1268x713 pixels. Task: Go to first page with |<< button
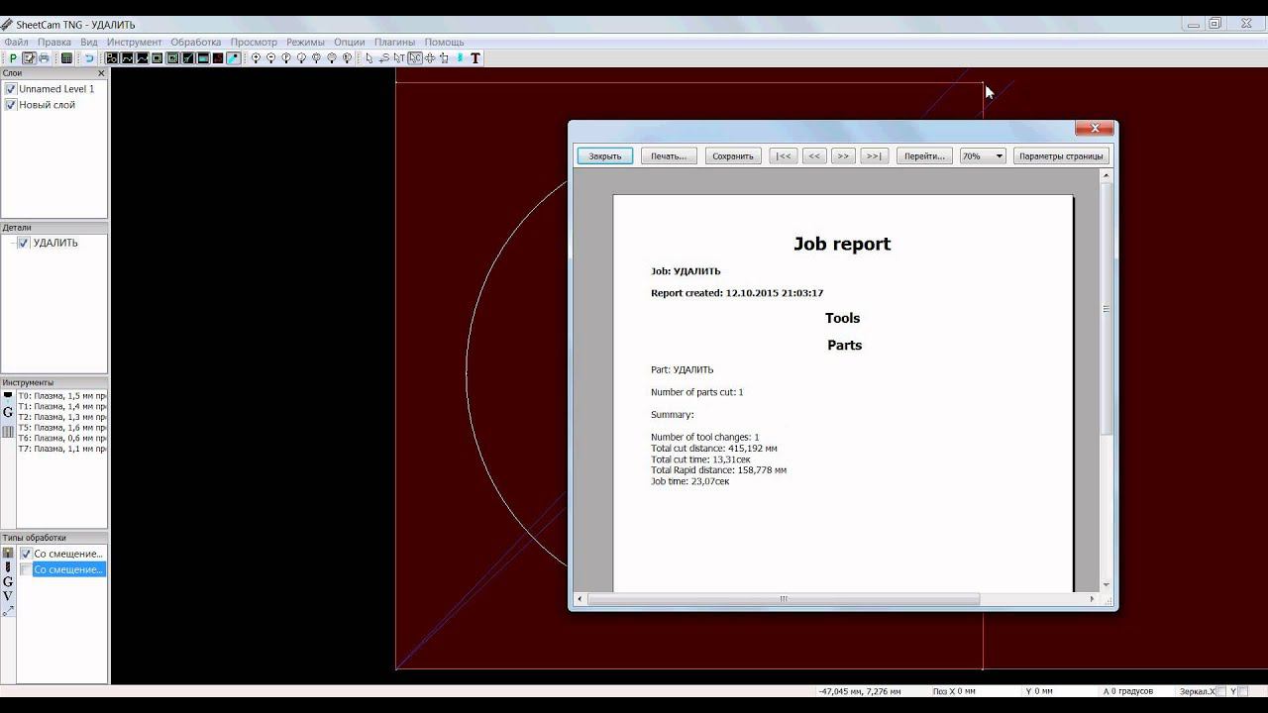click(x=783, y=156)
